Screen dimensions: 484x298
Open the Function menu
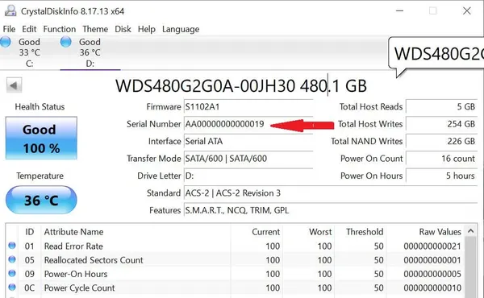[x=59, y=29]
